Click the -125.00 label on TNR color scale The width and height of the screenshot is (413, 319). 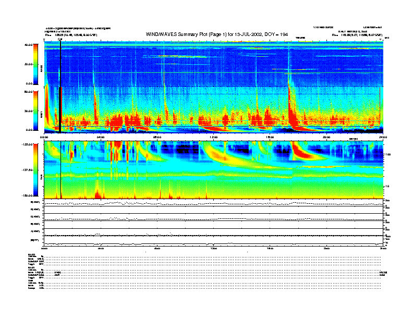(28, 144)
